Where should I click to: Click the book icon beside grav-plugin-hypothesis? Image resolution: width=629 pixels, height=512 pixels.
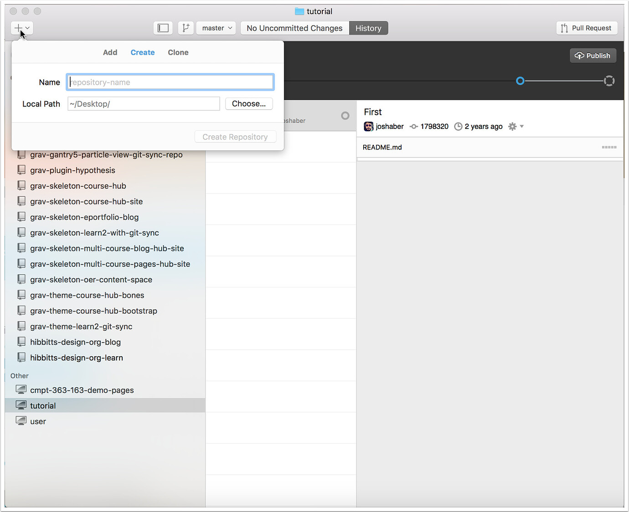pos(21,169)
